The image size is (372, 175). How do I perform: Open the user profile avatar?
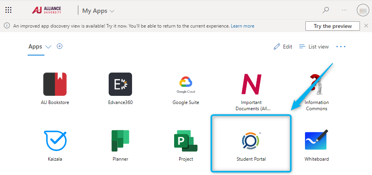[x=363, y=10]
